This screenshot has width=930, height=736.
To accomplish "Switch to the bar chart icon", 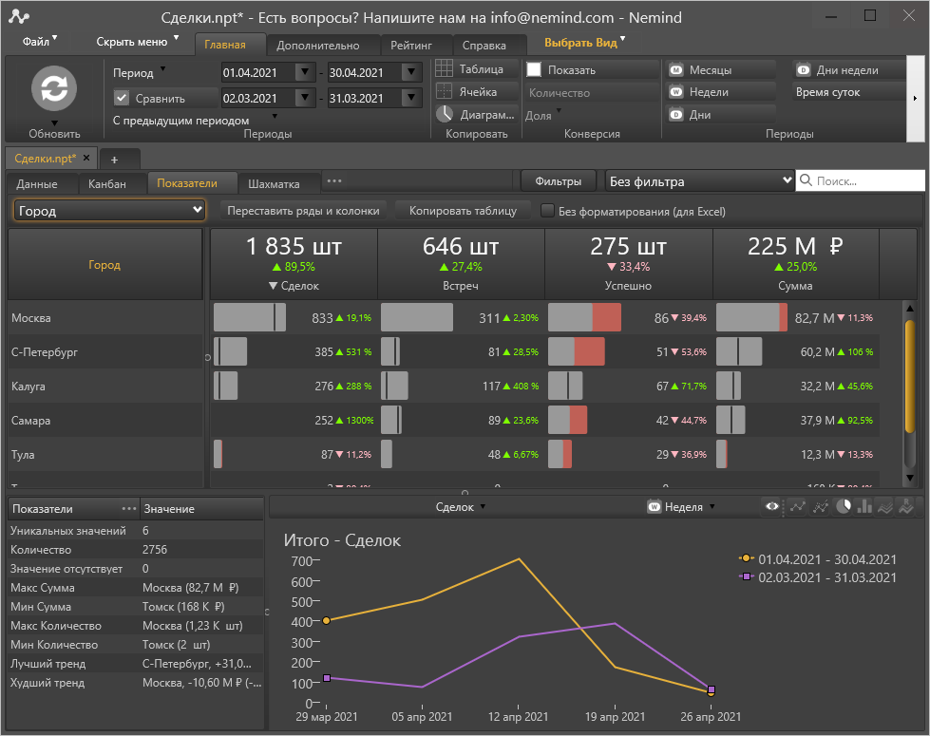I will 864,507.
